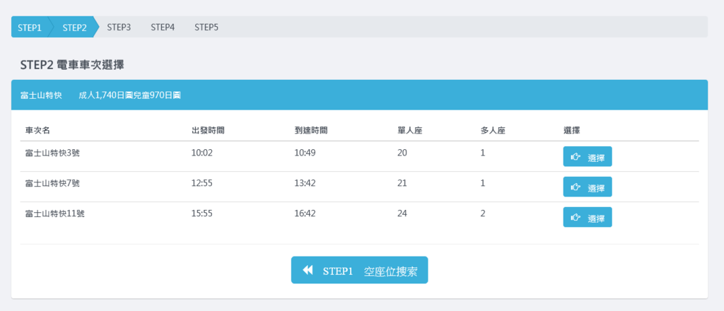The width and height of the screenshot is (724, 311).
Task: Click the 車次名 column header
Action: pyautogui.click(x=38, y=131)
